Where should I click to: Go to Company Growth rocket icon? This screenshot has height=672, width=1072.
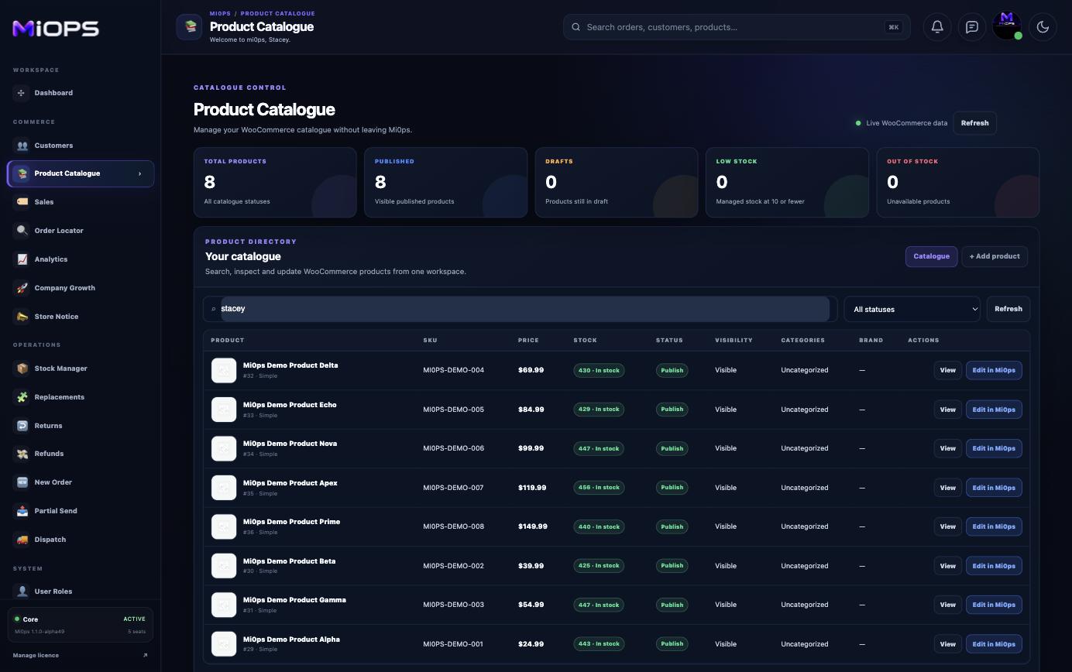[22, 288]
